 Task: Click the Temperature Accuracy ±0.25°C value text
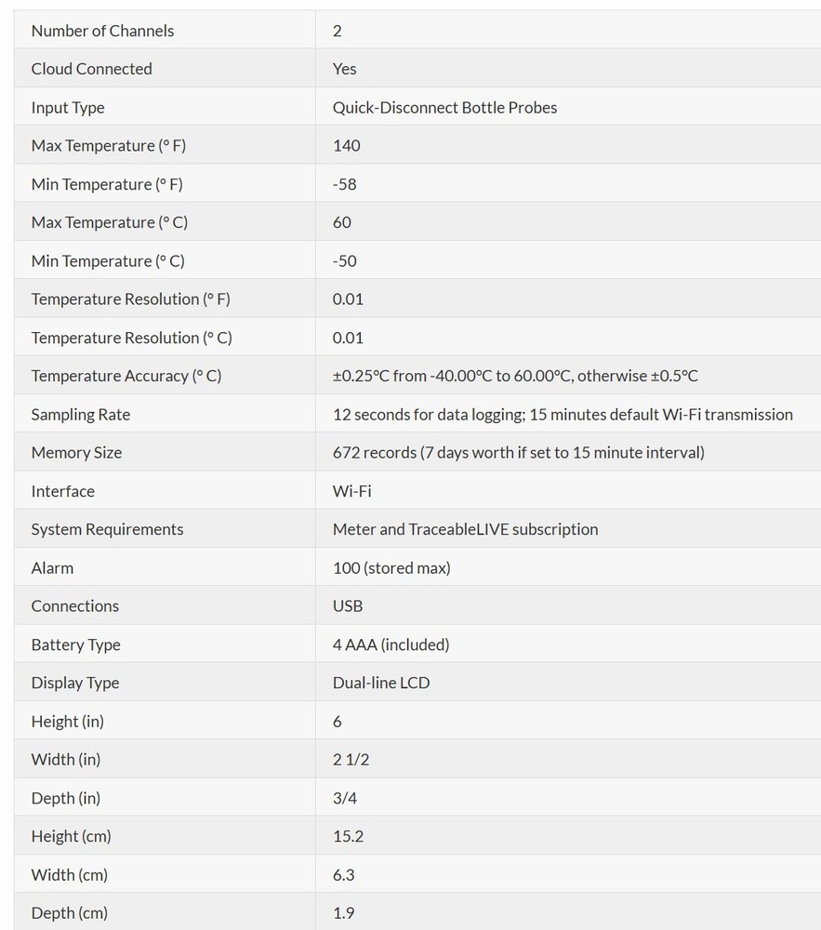click(x=515, y=376)
